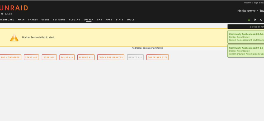Screen dimensions: 264x121
Task: Open the Plugins tab
Action: pos(74,20)
